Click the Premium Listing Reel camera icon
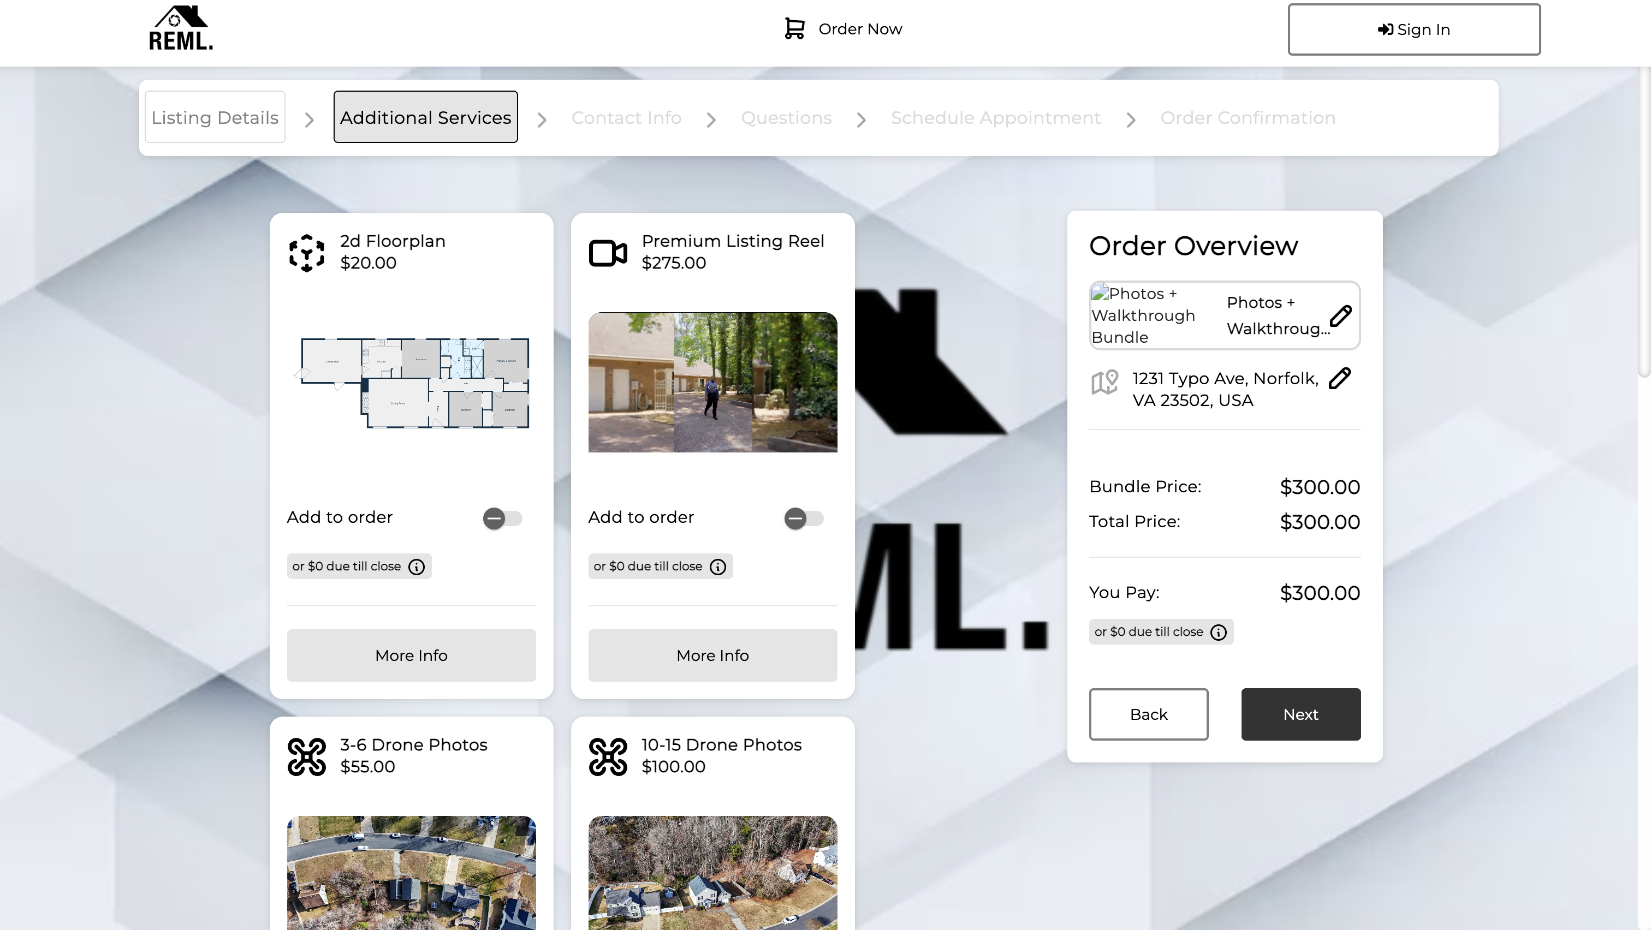The width and height of the screenshot is (1651, 930). pos(608,253)
